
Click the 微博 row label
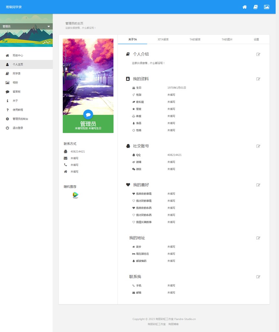tap(139, 162)
